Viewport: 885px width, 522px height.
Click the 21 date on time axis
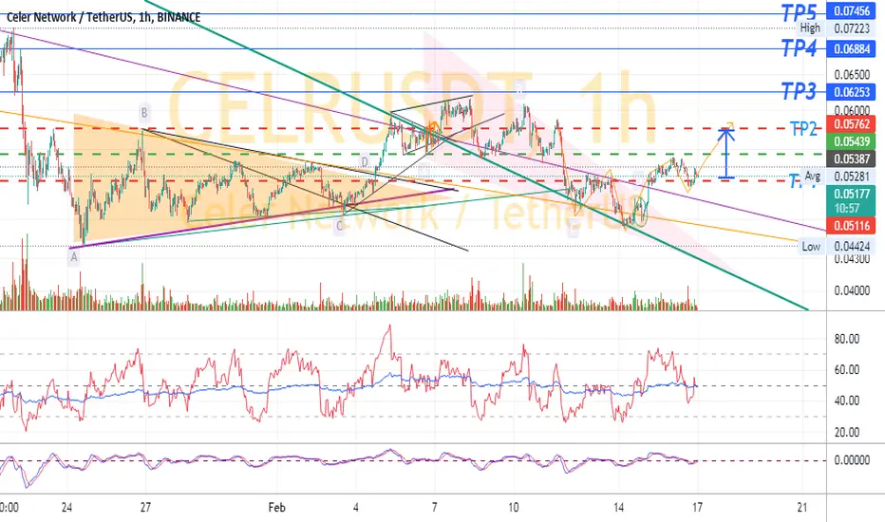[x=802, y=508]
